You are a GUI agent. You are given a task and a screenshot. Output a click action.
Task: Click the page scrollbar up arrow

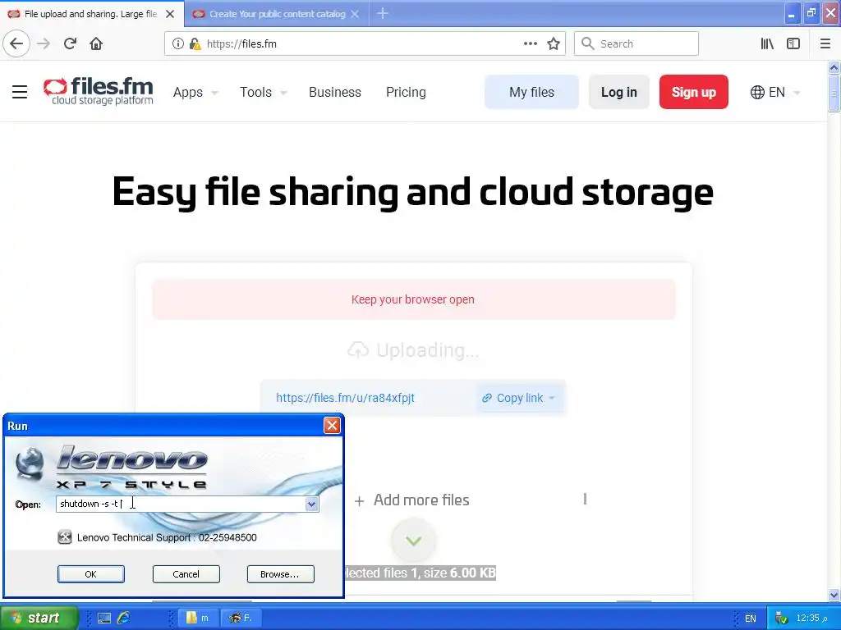[834, 67]
